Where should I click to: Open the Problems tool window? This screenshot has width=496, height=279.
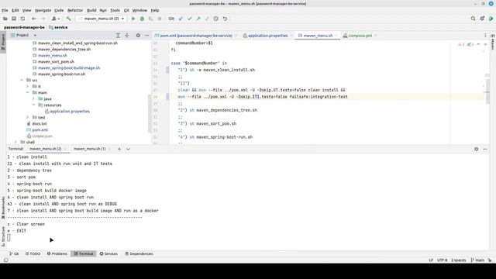pos(57,253)
